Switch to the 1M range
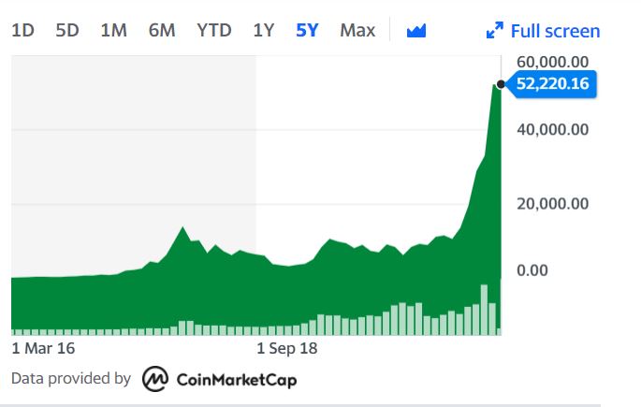Image resolution: width=641 pixels, height=407 pixels. click(113, 30)
